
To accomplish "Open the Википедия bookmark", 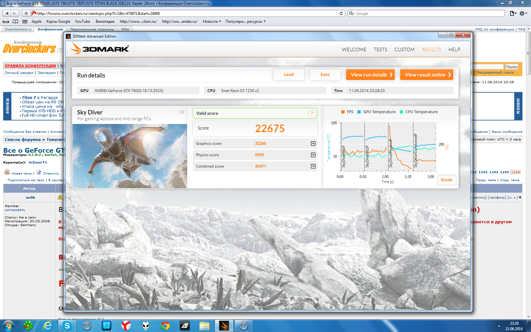I will (105, 22).
